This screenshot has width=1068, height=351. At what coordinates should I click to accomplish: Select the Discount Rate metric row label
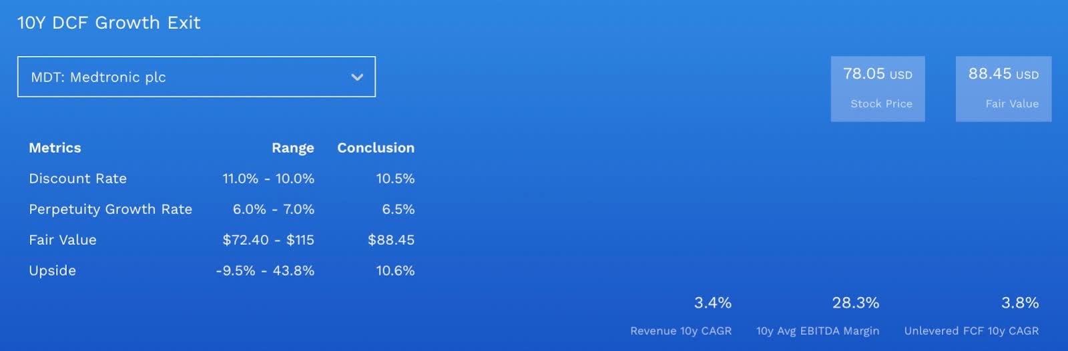(x=77, y=179)
